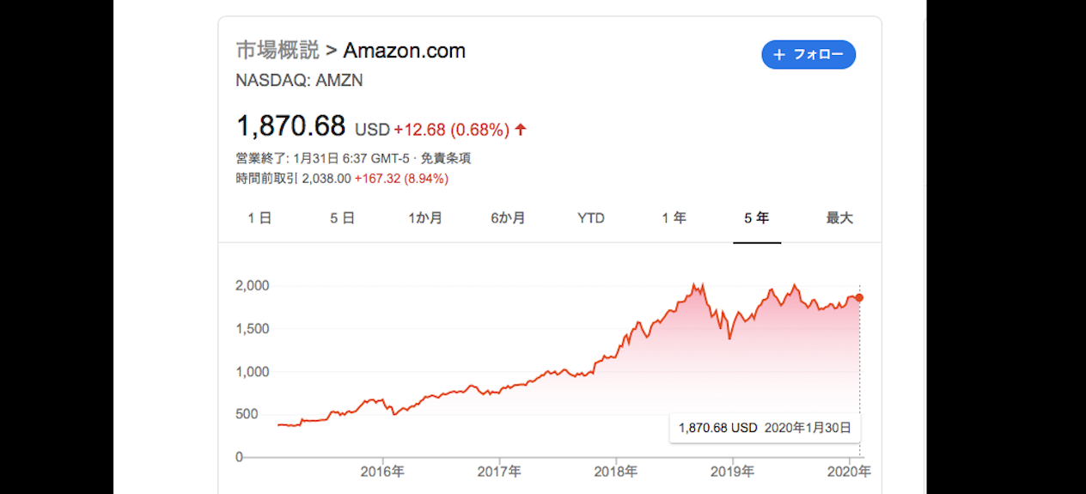
Task: Click the Amazon.com breadcrumb title
Action: (404, 51)
